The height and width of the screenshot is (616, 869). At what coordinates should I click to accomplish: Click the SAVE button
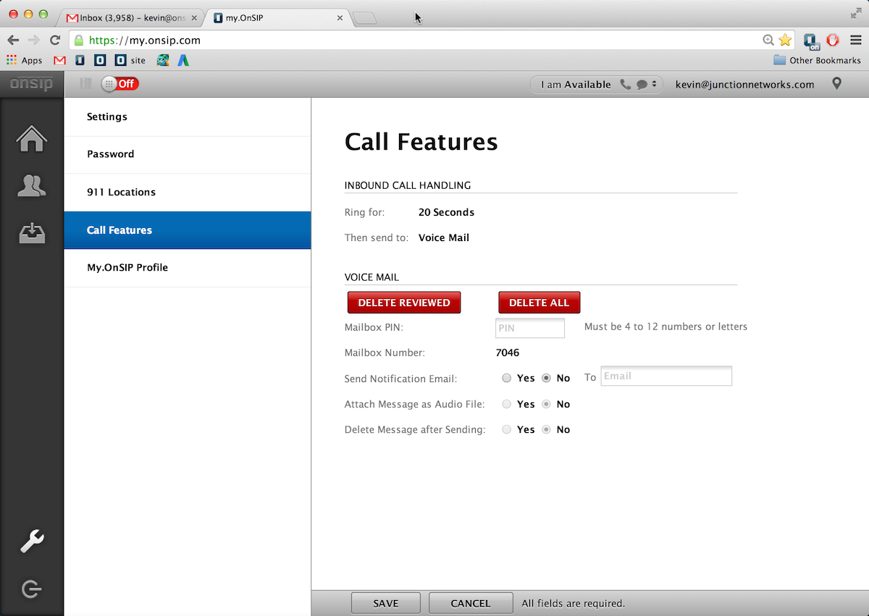(x=386, y=603)
